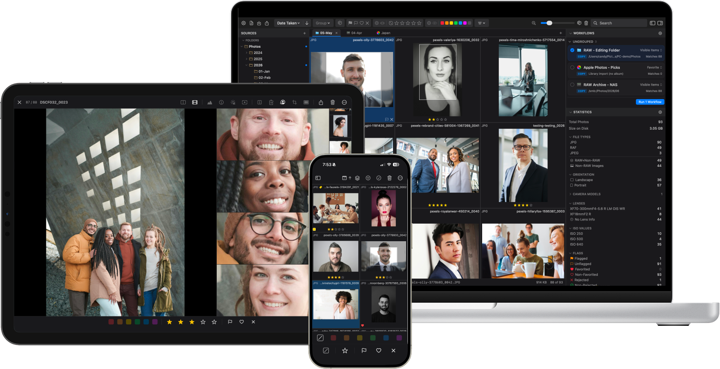Pick red color label in laptop toolbar
The width and height of the screenshot is (720, 369).
[x=442, y=23]
